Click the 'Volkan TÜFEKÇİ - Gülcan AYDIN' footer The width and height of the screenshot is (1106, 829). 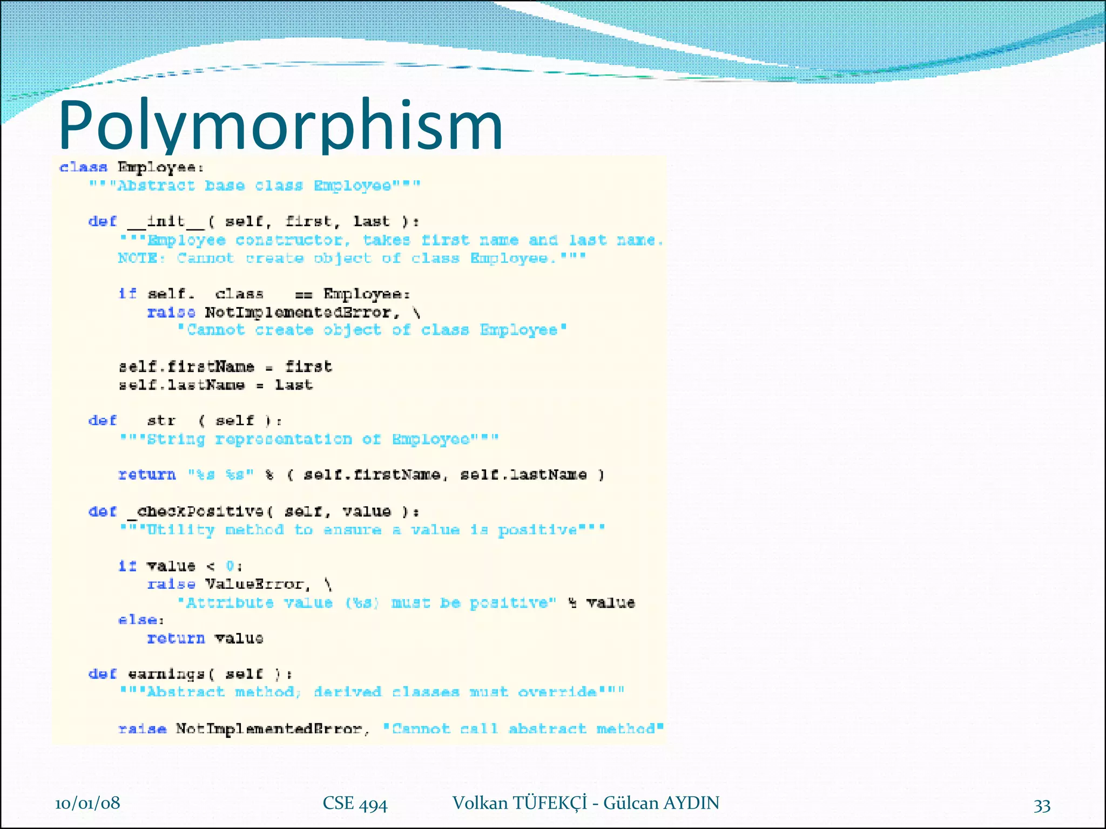coord(586,803)
